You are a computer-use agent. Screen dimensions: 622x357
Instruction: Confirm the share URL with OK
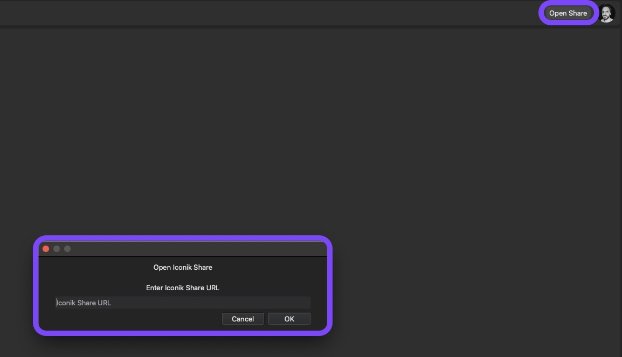289,319
